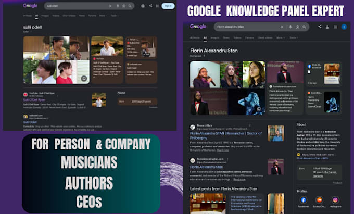Image resolution: width=354 pixels, height=214 pixels.
Task: Switch to Images tab in sulli odell window
Action: point(45,16)
